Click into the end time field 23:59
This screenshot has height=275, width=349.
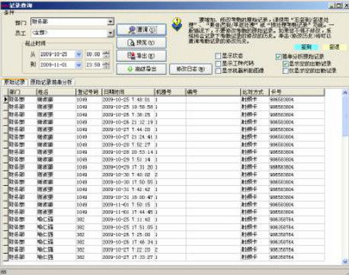coord(94,65)
